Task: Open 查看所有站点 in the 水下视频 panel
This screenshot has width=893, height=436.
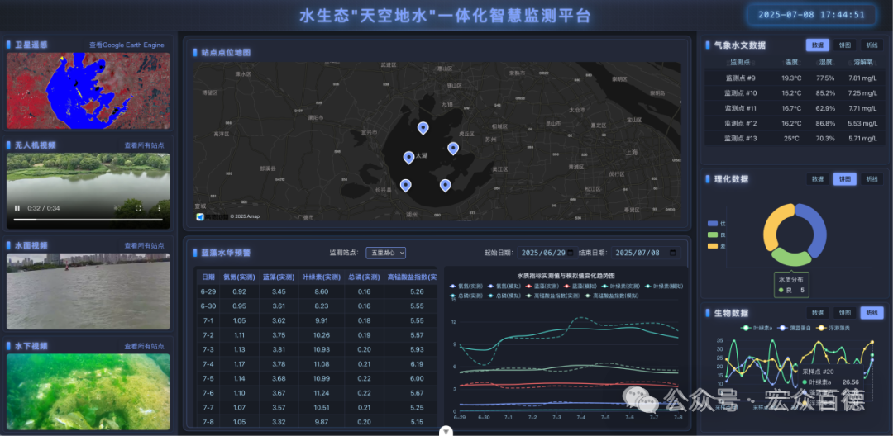Action: pos(144,346)
